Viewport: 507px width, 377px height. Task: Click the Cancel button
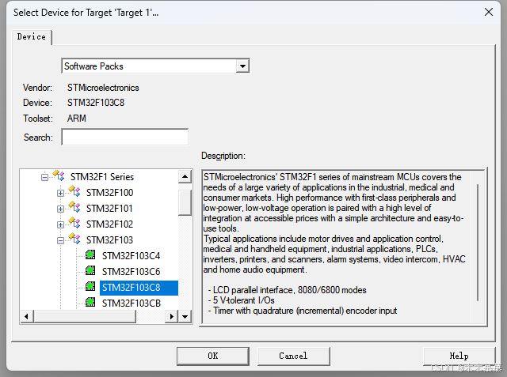[x=294, y=356]
